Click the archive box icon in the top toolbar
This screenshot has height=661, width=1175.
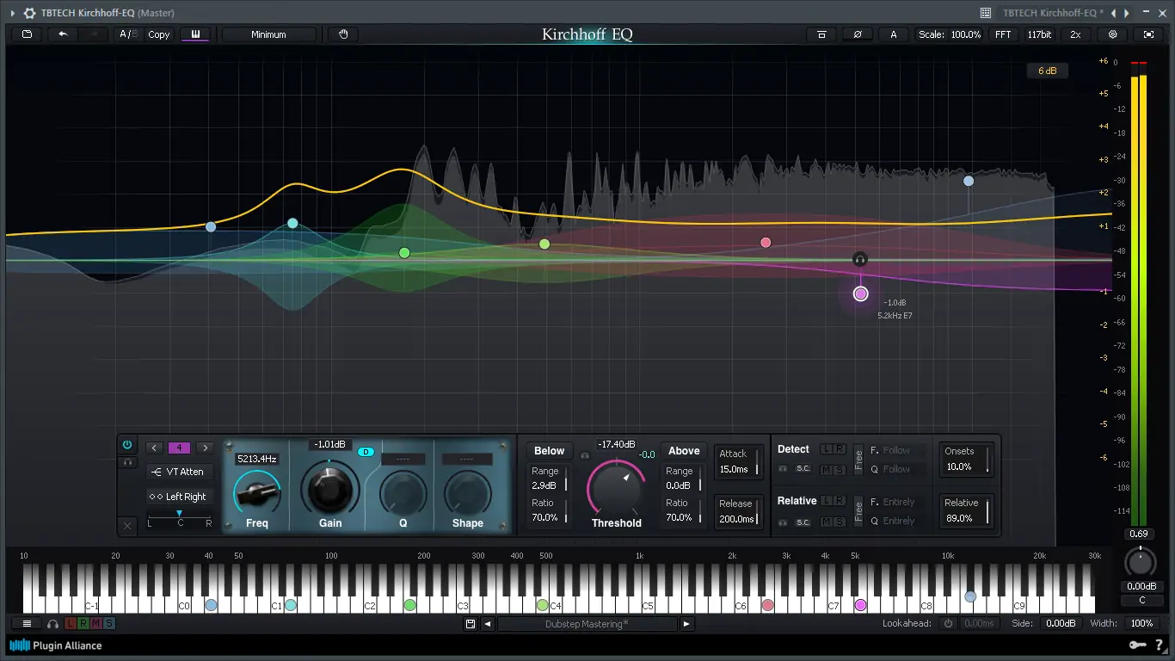tap(821, 34)
